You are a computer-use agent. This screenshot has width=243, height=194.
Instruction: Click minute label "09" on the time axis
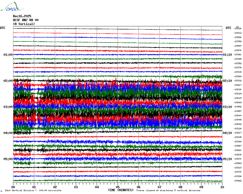[x=201, y=187]
